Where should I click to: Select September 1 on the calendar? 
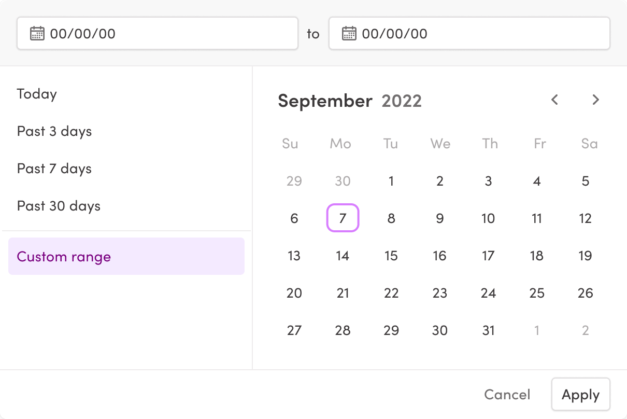(391, 181)
